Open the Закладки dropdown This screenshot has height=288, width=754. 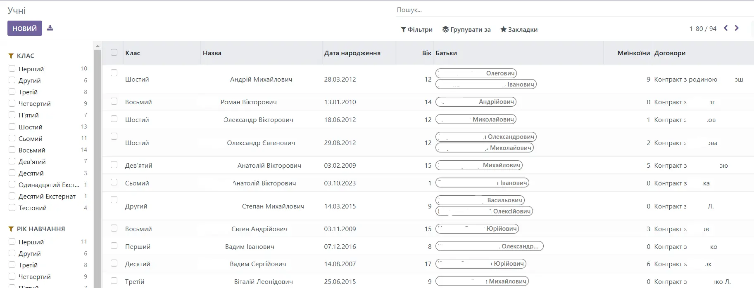[x=519, y=30]
